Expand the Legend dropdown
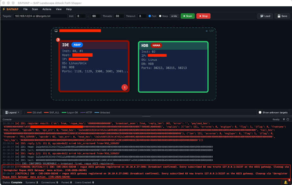The image size is (292, 185). [12, 112]
